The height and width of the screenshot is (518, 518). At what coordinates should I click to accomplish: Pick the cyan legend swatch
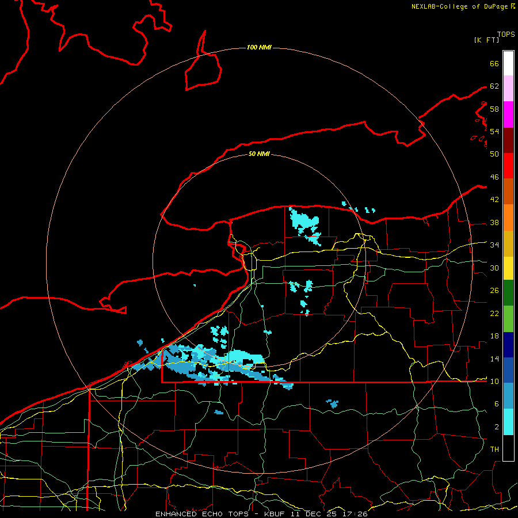pos(508,422)
